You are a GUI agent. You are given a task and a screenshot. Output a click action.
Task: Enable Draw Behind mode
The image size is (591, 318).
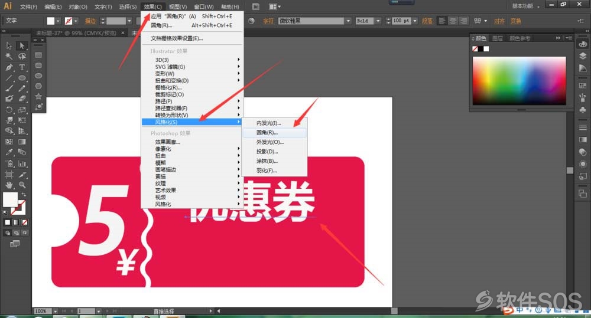pos(16,233)
